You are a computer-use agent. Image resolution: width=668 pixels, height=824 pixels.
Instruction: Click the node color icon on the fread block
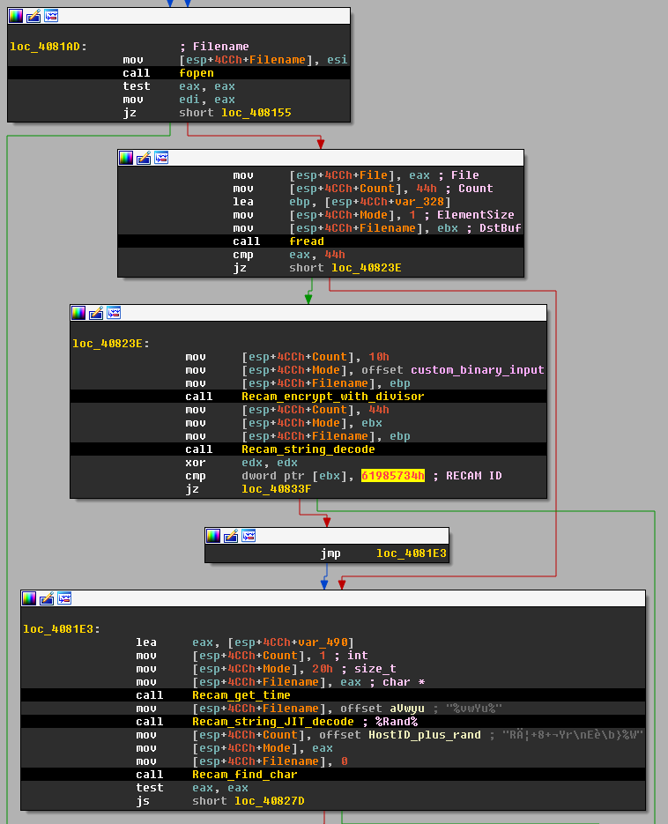point(127,158)
